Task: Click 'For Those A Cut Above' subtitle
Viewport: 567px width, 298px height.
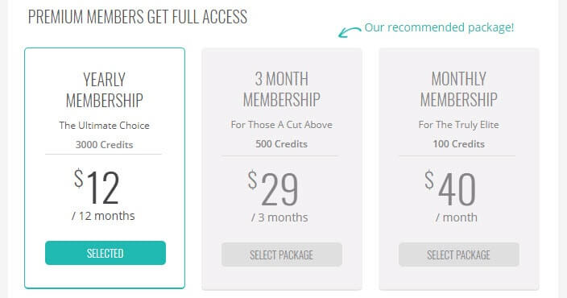Action: pyautogui.click(x=281, y=125)
